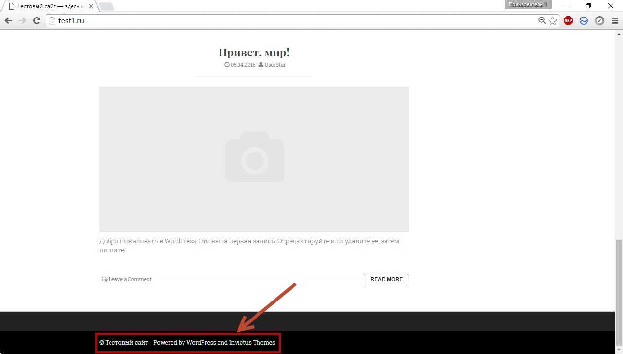Click the Leave a Comment link

coord(129,279)
